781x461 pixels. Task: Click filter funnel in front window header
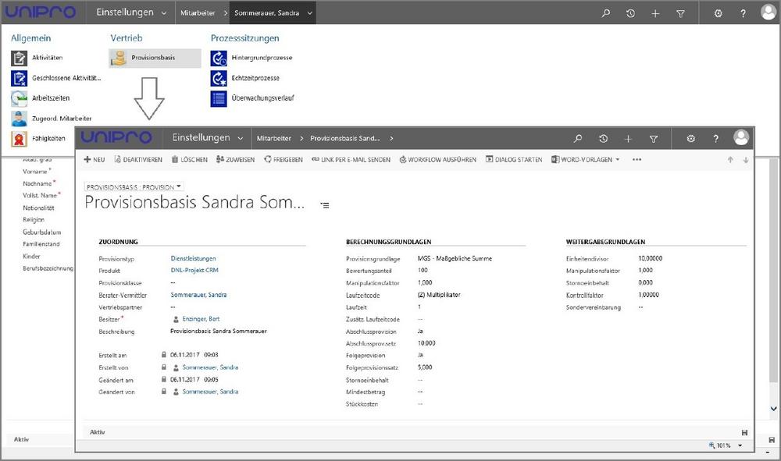pyautogui.click(x=654, y=139)
